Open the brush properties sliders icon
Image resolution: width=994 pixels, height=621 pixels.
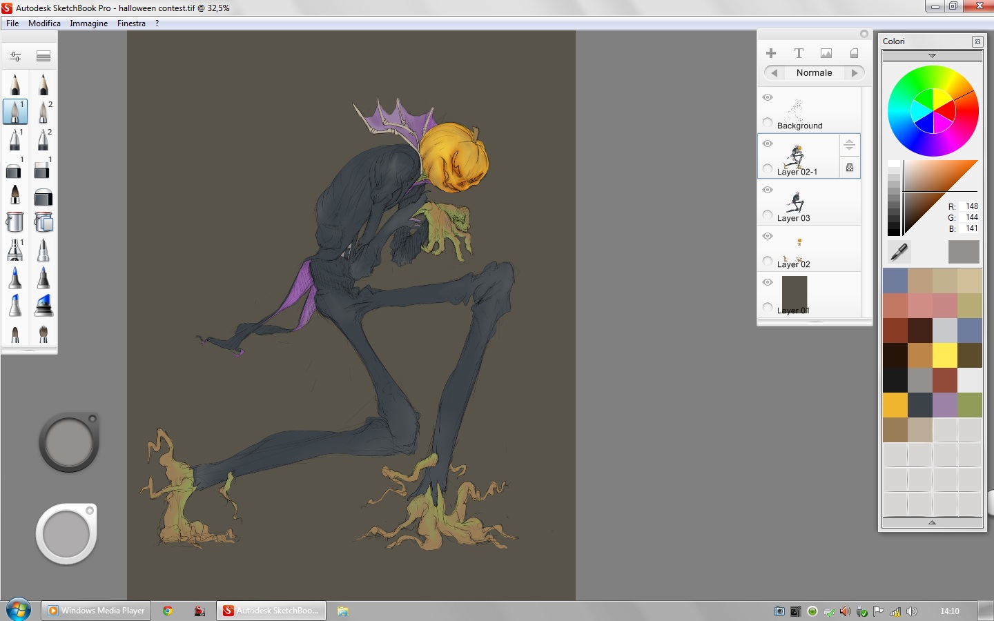pyautogui.click(x=15, y=56)
